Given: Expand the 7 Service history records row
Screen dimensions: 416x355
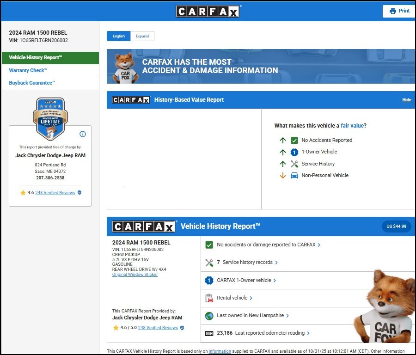Looking at the screenshot, I should (247, 263).
